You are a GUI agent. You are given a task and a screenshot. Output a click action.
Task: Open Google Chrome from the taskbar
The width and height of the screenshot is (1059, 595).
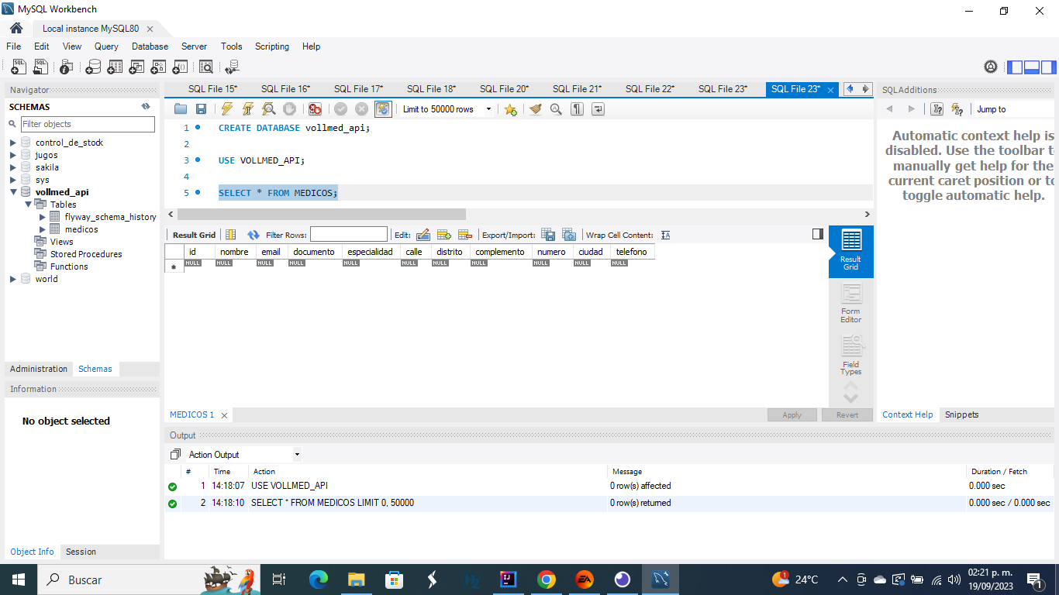pyautogui.click(x=547, y=580)
